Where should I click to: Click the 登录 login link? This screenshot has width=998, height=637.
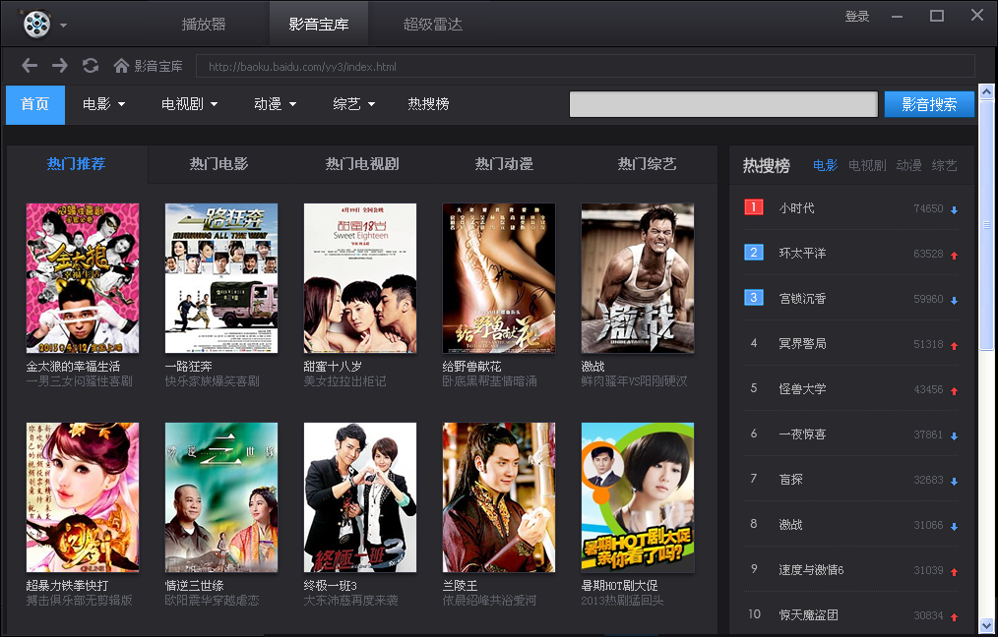pyautogui.click(x=856, y=16)
